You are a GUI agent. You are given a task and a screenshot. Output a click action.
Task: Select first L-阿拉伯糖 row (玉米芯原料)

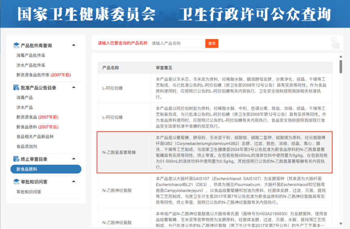point(215,88)
